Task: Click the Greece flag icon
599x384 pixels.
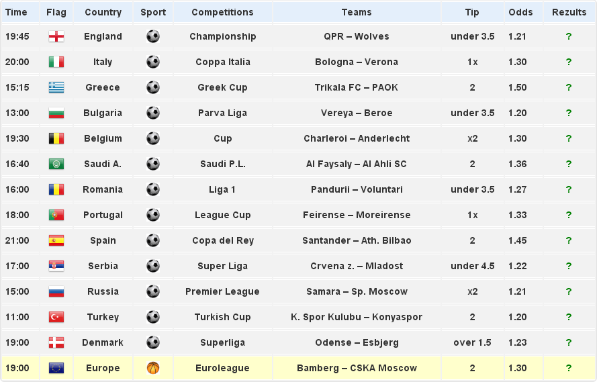Action: [56, 87]
